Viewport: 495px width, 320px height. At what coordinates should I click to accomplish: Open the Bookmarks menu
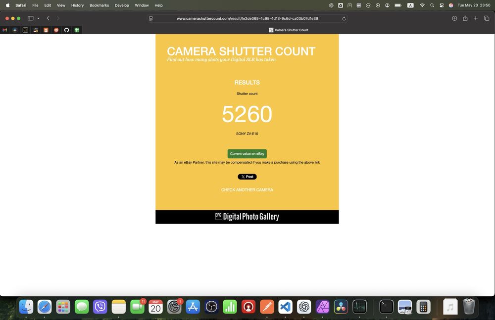tap(99, 5)
